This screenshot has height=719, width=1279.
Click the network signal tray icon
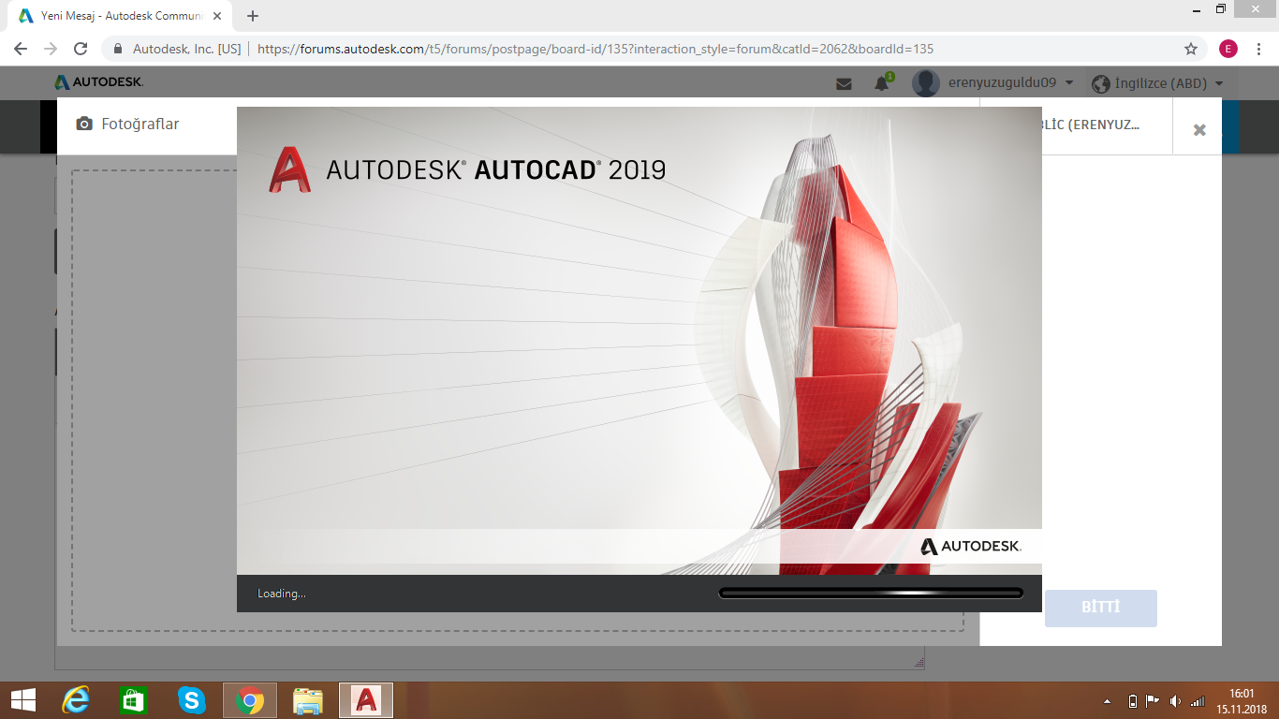[x=1198, y=700]
